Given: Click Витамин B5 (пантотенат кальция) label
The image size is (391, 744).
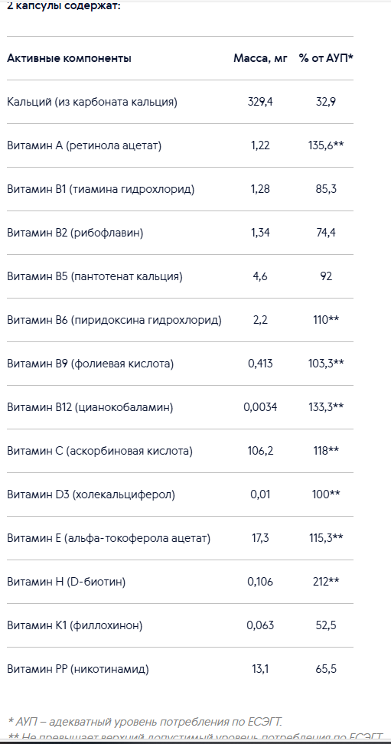Looking at the screenshot, I should 94,276.
